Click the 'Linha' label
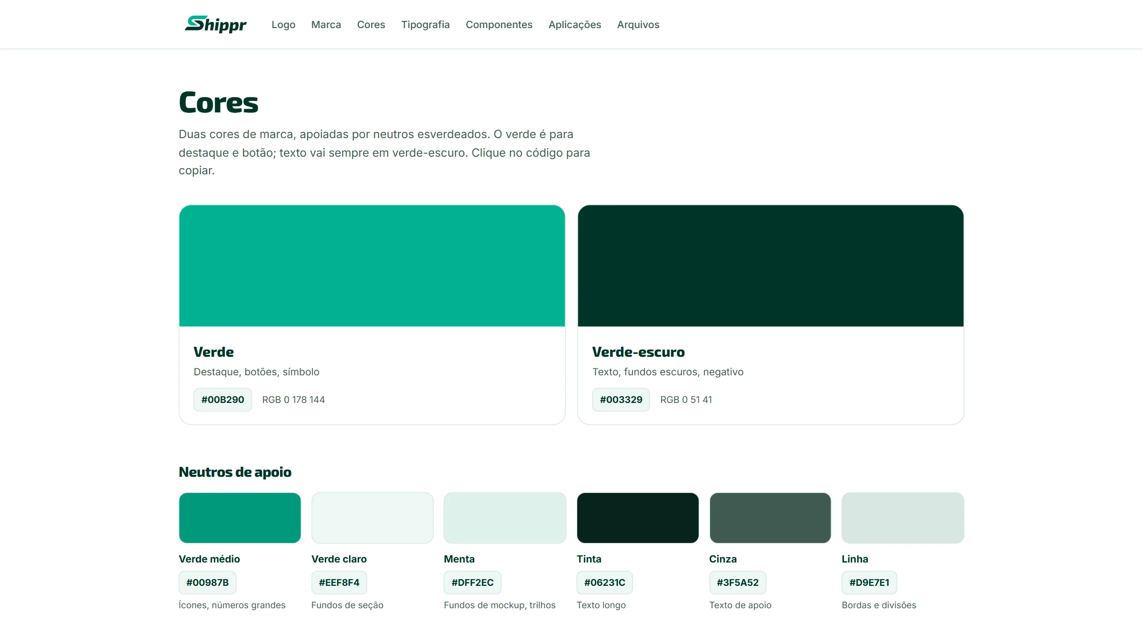Image resolution: width=1143 pixels, height=643 pixels. (855, 559)
